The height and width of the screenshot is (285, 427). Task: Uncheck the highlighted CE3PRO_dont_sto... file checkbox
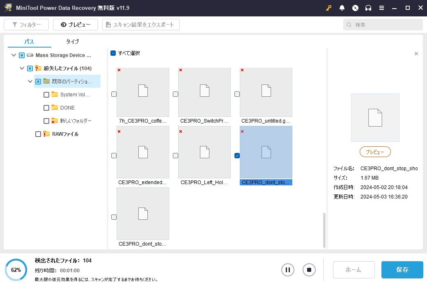[237, 155]
